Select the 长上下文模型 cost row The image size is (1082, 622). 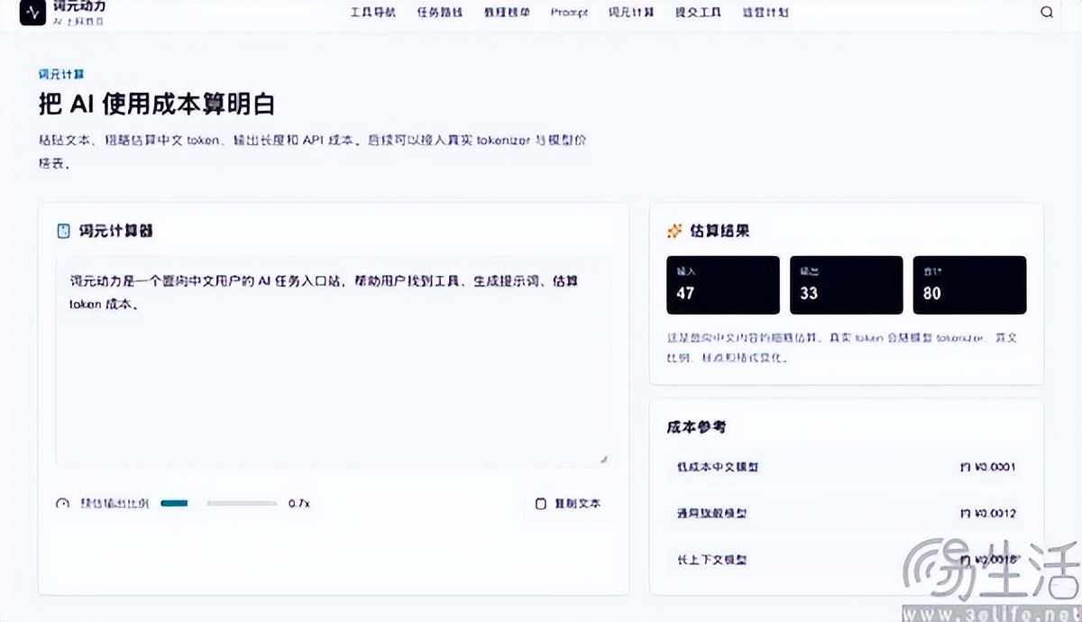click(x=846, y=560)
